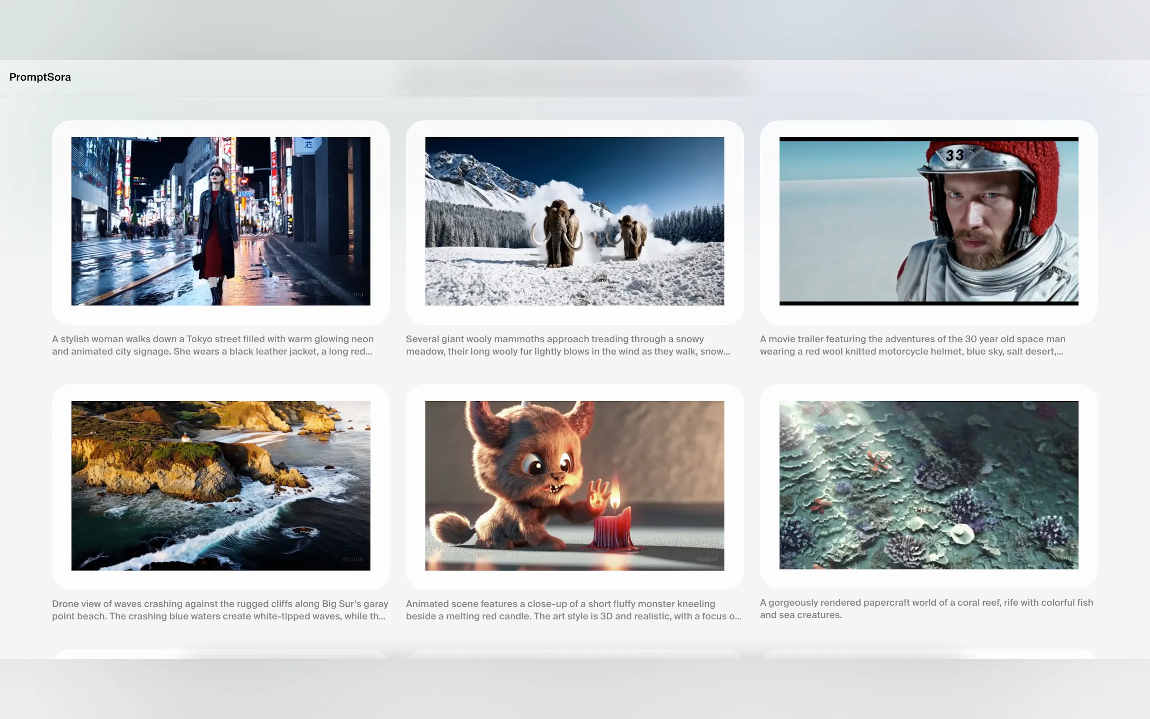
Task: Select the 'Animated scene features' prompt text
Action: pos(573,609)
